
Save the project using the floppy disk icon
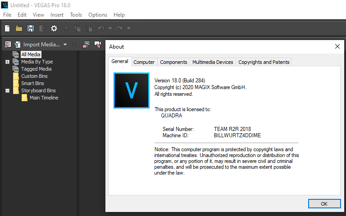(31, 28)
